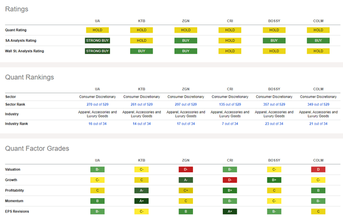Screen dimensions: 343x220
Task: Open BOSSY sector rank 357 out of 529
Action: [274, 104]
